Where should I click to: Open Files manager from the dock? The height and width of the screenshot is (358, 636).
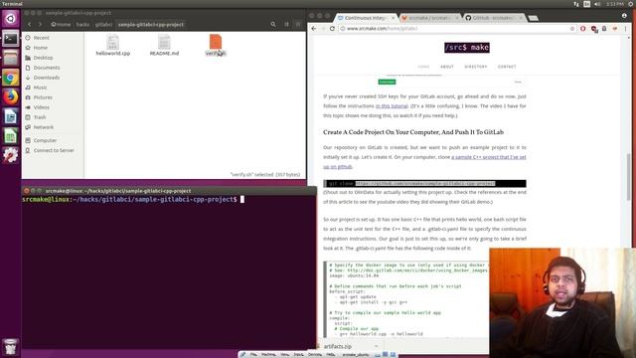click(x=11, y=58)
